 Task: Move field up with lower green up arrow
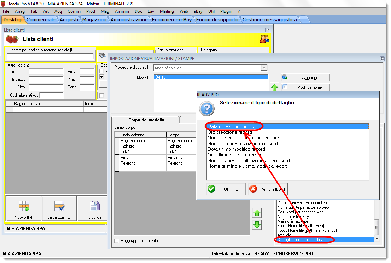tap(257, 213)
